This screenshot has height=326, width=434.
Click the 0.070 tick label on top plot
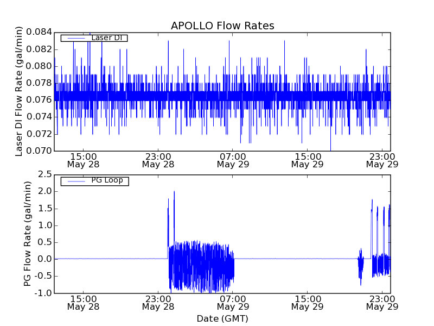[x=37, y=151]
